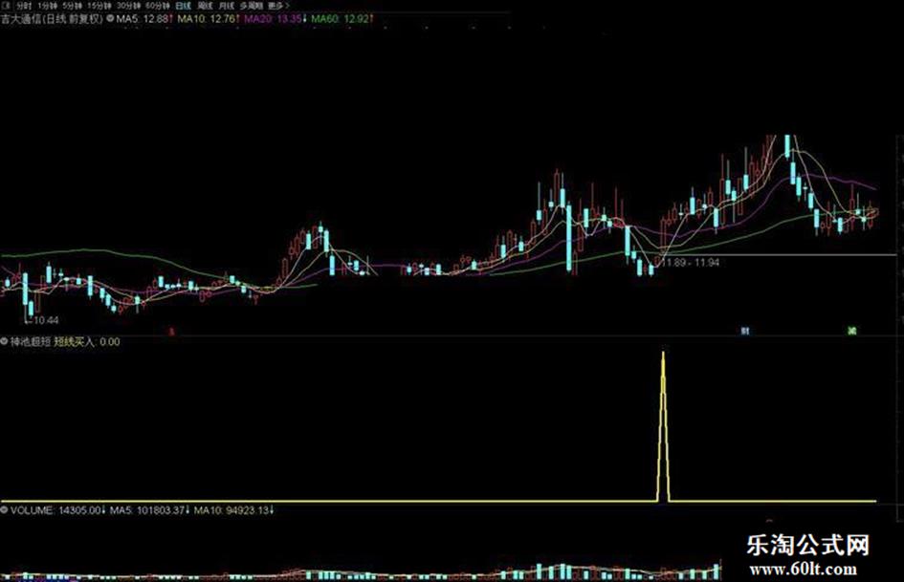Switch to the 月线 monthly tab
904x582 pixels.
pos(227,6)
